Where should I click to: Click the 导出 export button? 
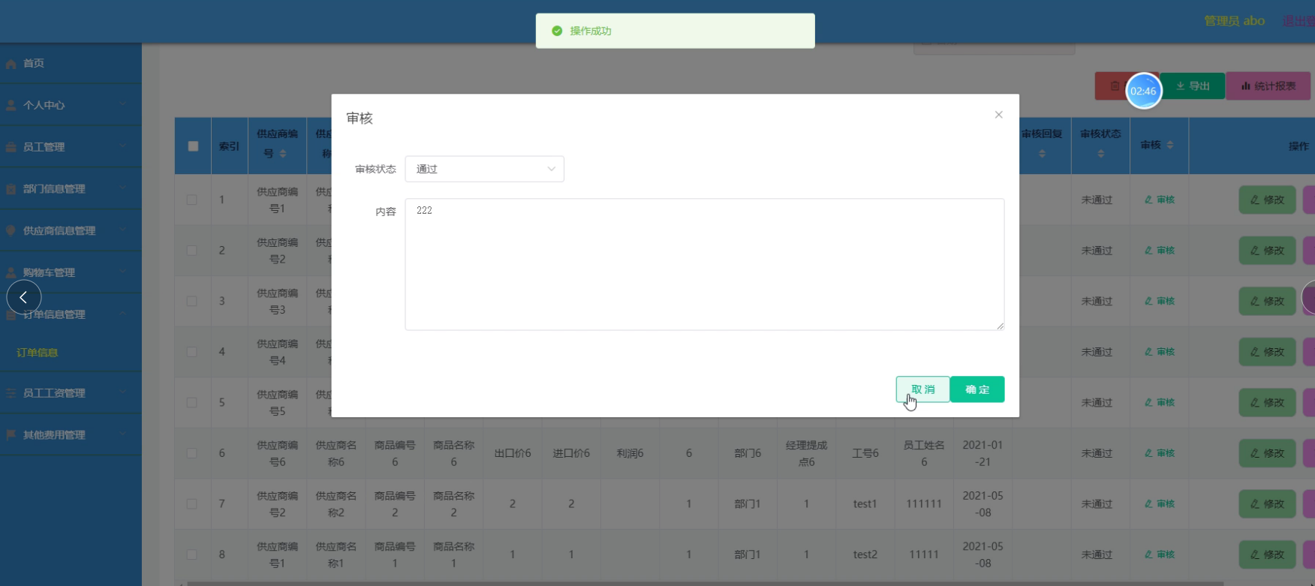(1193, 86)
